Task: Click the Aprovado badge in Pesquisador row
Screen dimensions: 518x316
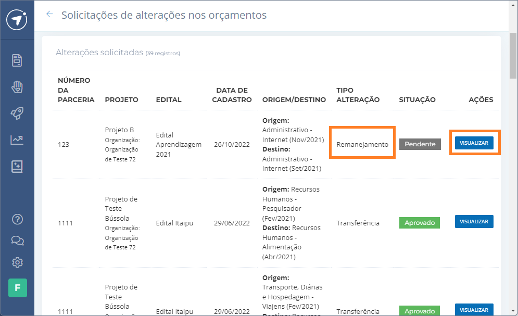Action: point(420,223)
